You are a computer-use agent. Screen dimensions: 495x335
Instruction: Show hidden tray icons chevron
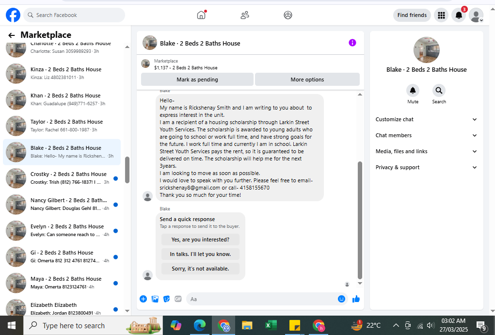click(396, 325)
